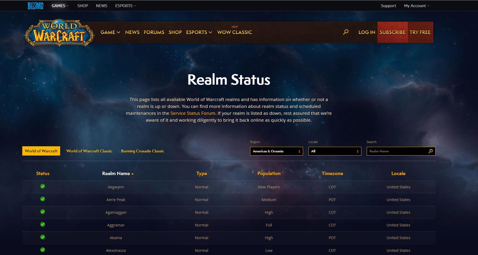Screen dimensions: 478x255
Task: Open News in the top bar
Action: click(x=101, y=6)
